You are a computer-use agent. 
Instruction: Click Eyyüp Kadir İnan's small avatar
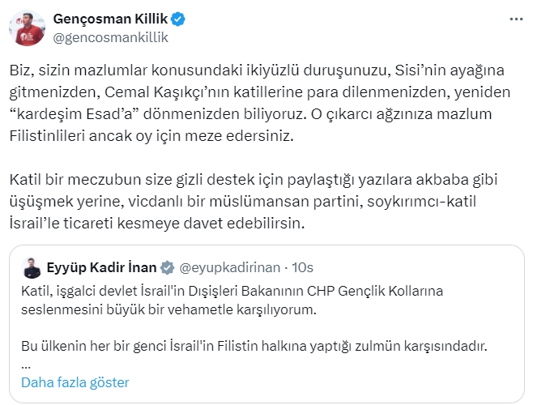[32, 267]
